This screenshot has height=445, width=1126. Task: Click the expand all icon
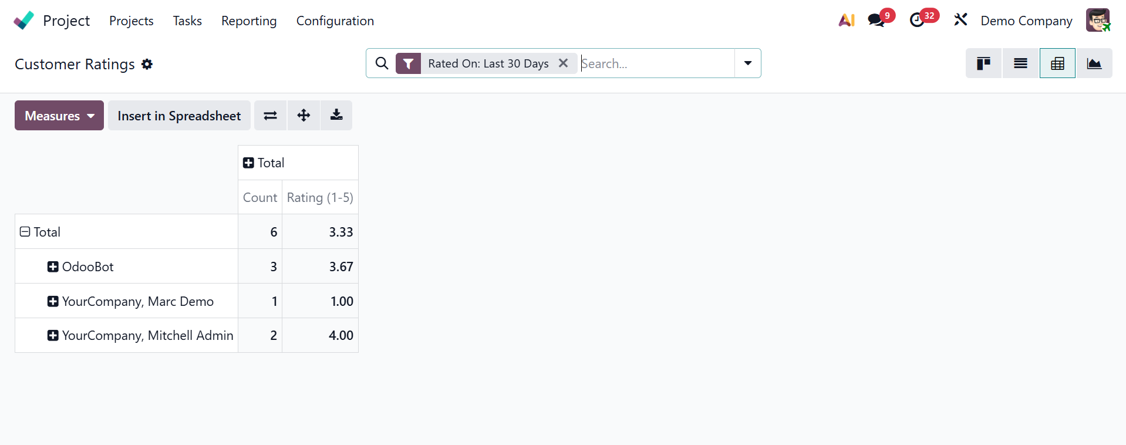click(304, 116)
